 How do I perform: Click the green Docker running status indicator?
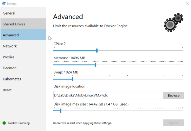[4, 123]
